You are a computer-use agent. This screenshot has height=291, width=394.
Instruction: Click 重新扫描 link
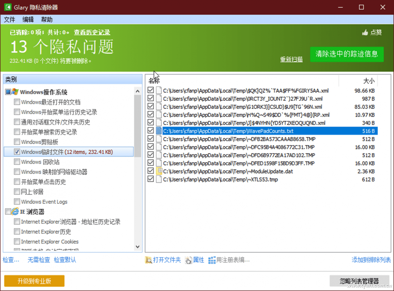(x=291, y=59)
